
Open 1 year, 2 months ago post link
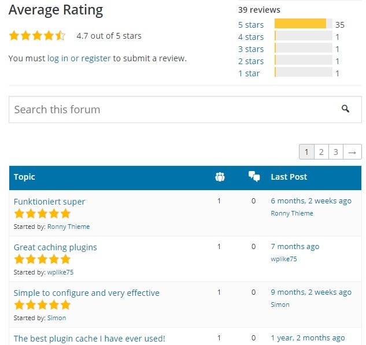308,337
